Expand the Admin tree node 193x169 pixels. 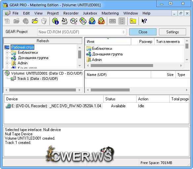[x=7, y=63]
